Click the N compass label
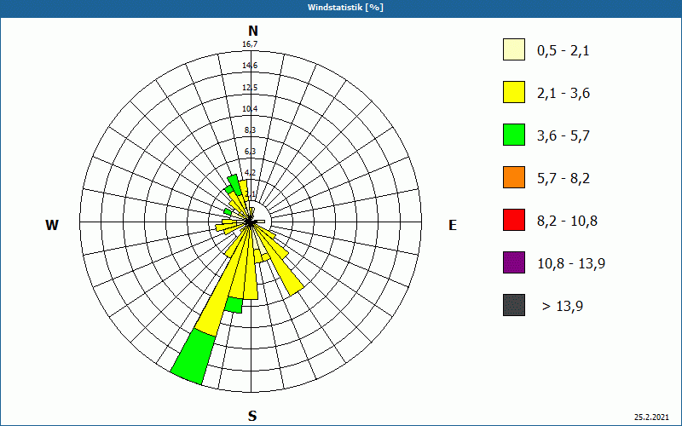Image resolution: width=682 pixels, height=426 pixels. click(x=252, y=31)
